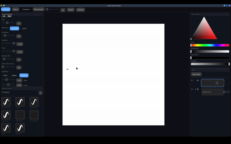Select the Ink Pen brush preset
231x144 pixels.
click(x=20, y=102)
